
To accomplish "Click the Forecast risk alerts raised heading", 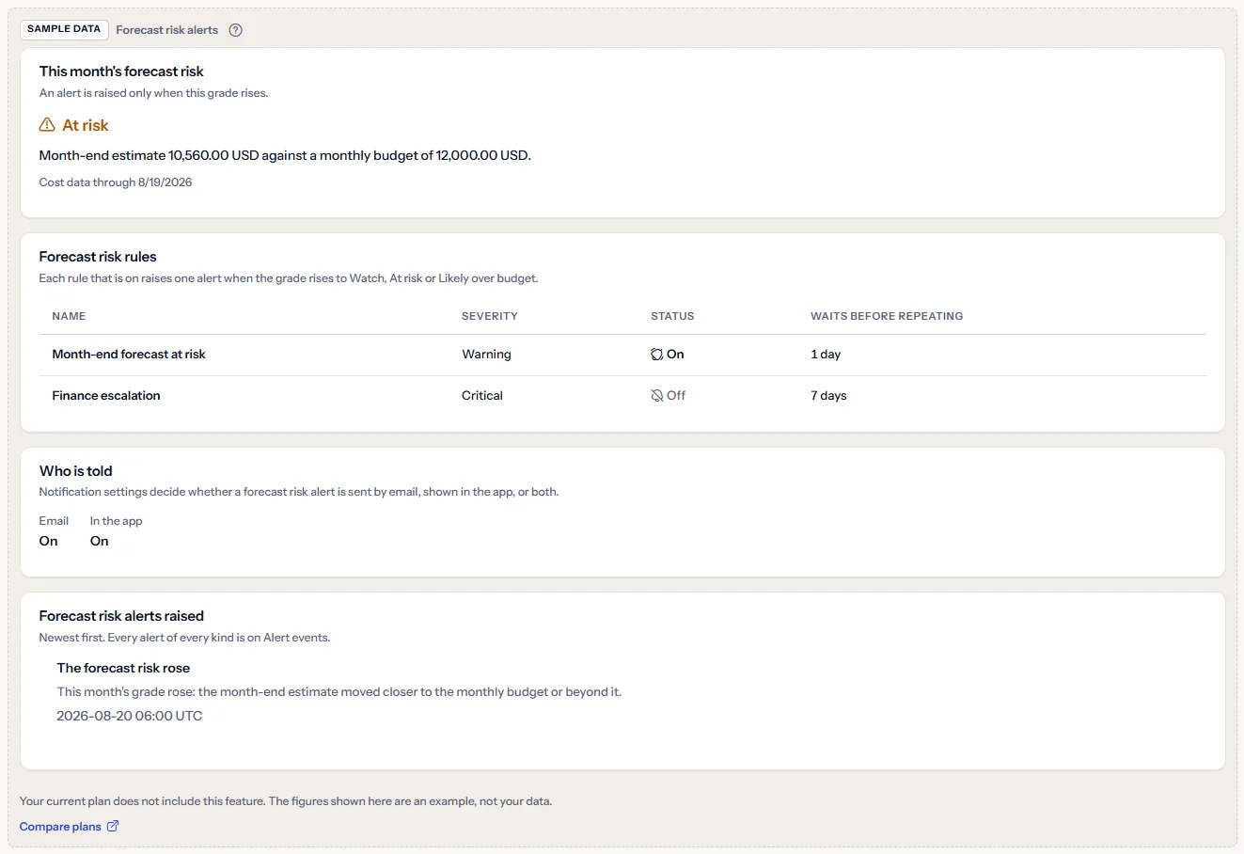I will 121,616.
